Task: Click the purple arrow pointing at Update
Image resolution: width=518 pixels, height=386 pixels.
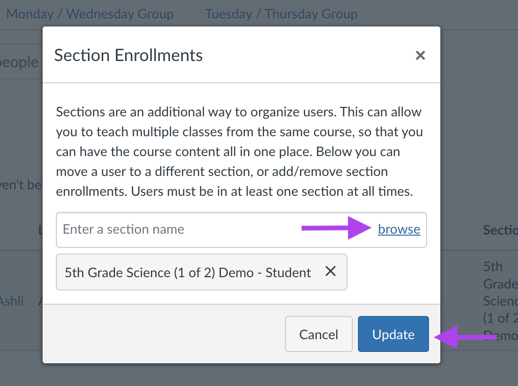Action: coord(465,337)
